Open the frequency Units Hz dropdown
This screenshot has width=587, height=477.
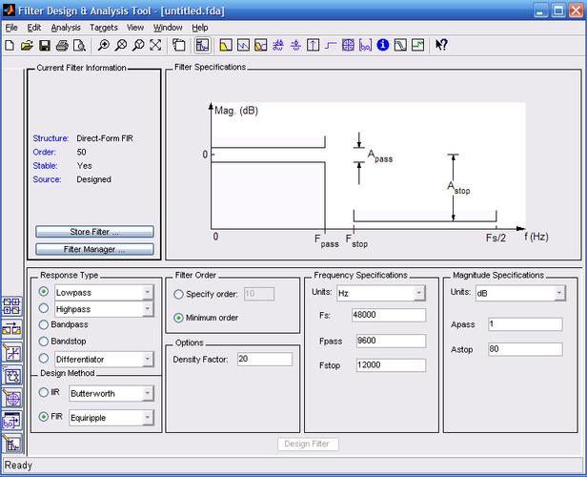419,293
